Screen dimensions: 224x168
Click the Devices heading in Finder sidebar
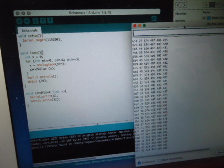tap(180, 21)
